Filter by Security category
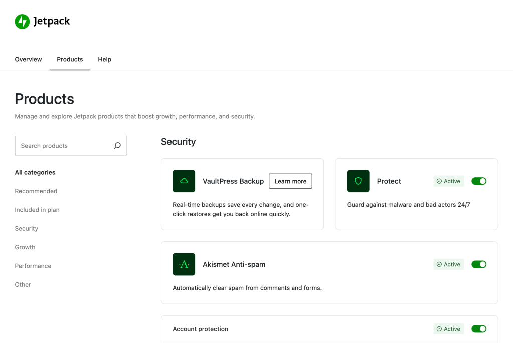 point(27,228)
